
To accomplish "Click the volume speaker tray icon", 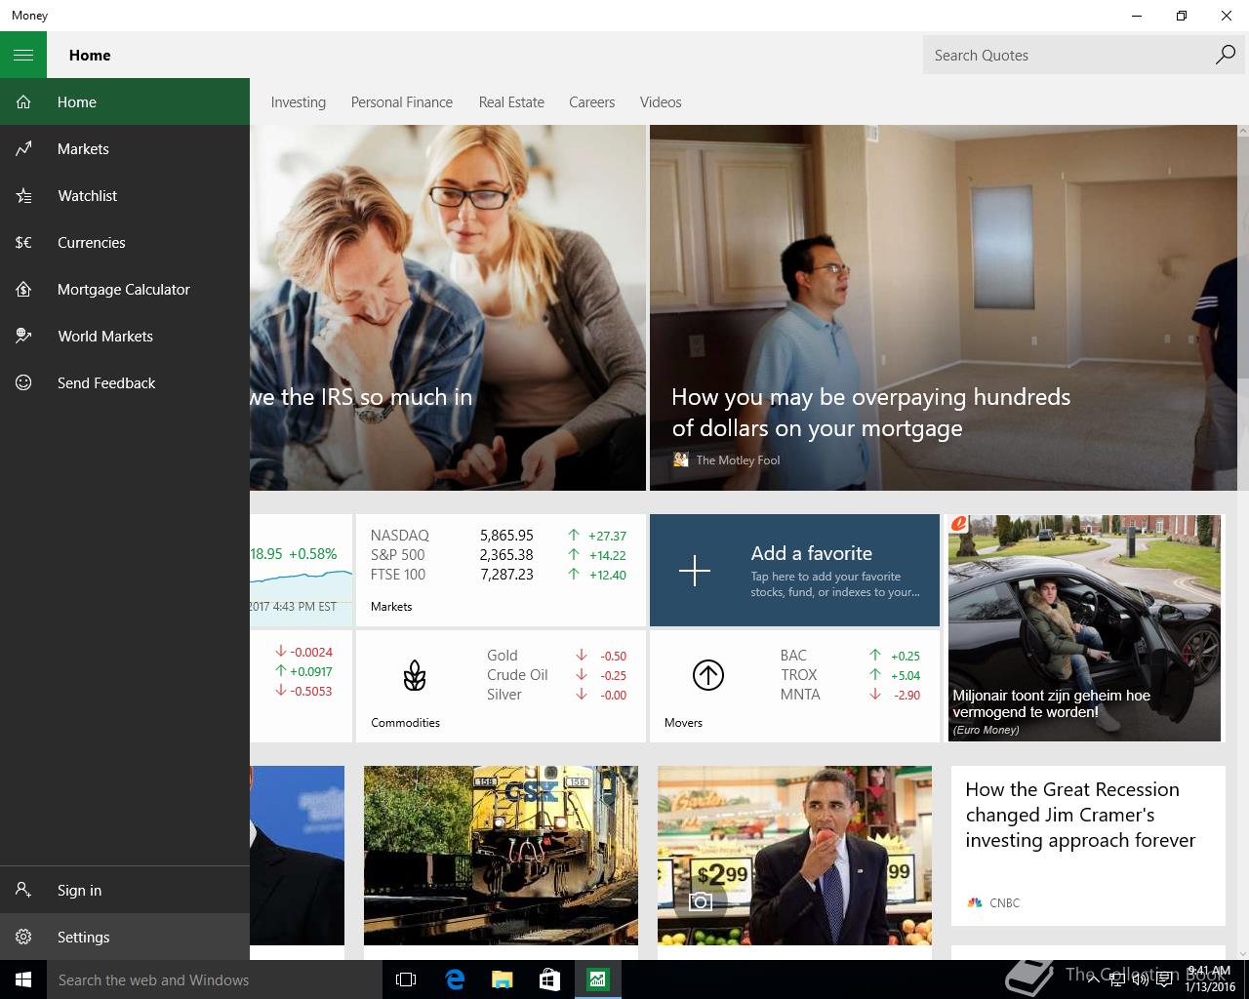I will (1140, 979).
